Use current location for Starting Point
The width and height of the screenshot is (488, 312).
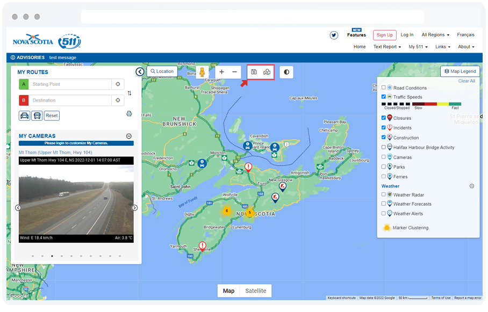pyautogui.click(x=117, y=84)
